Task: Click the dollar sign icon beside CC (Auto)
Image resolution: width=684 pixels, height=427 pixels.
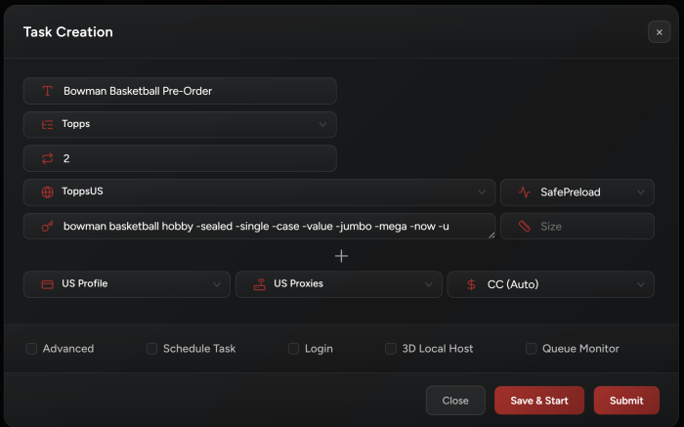Action: point(472,284)
